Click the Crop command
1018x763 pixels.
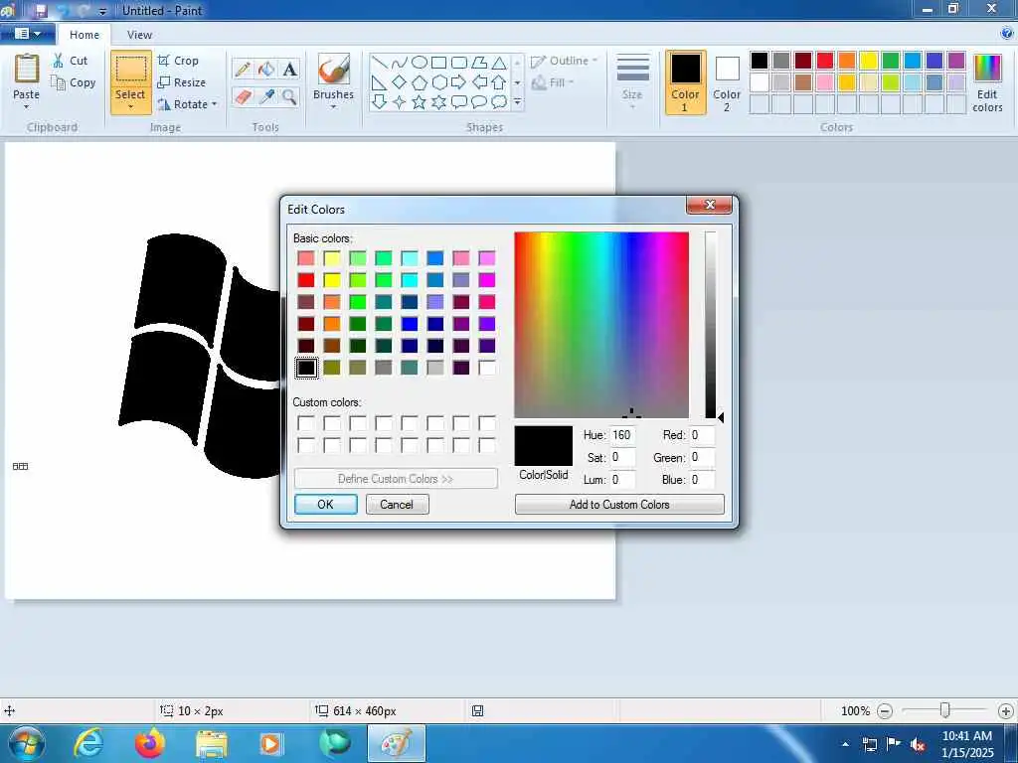tap(179, 61)
